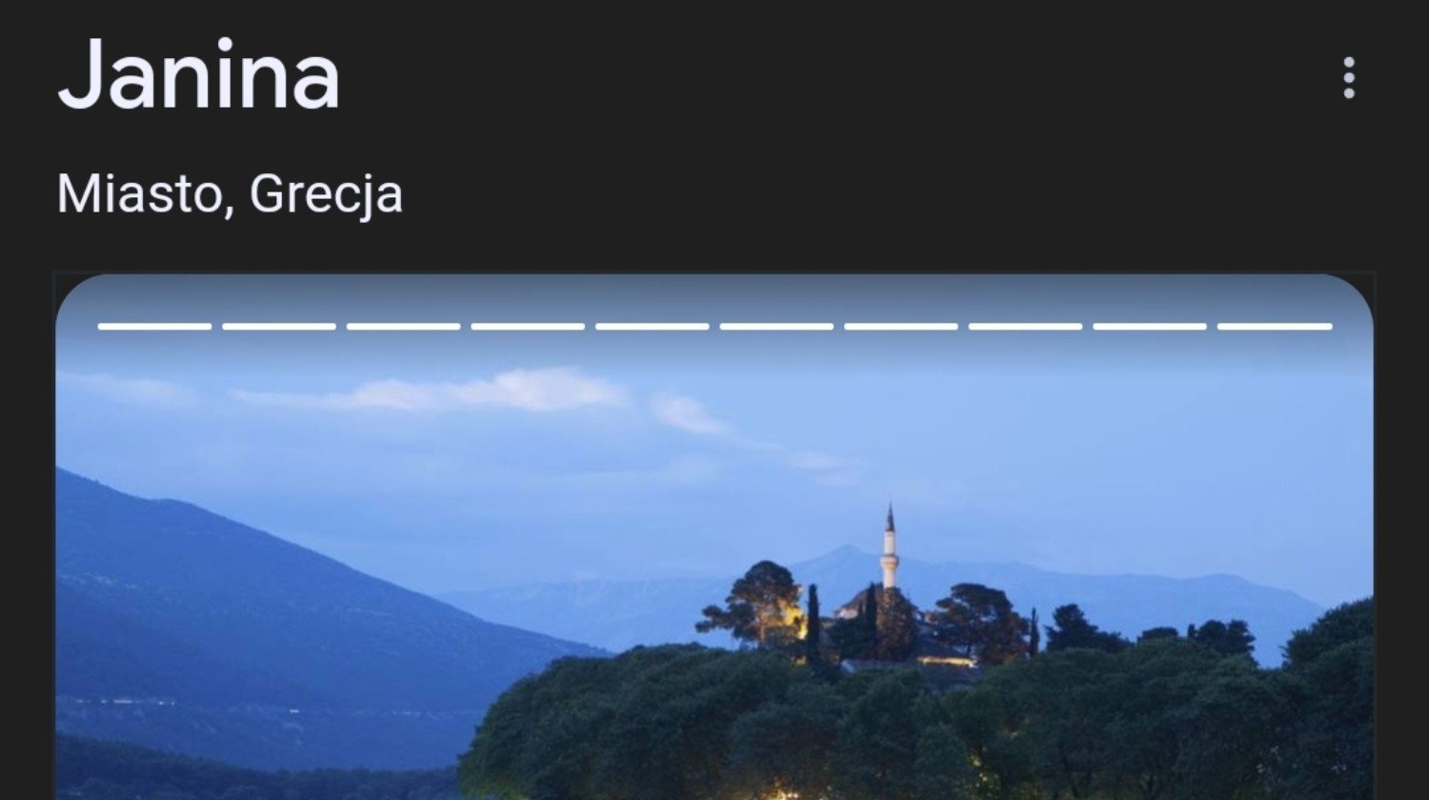The width and height of the screenshot is (1429, 800).
Task: Click the Janina title heading
Action: (198, 76)
